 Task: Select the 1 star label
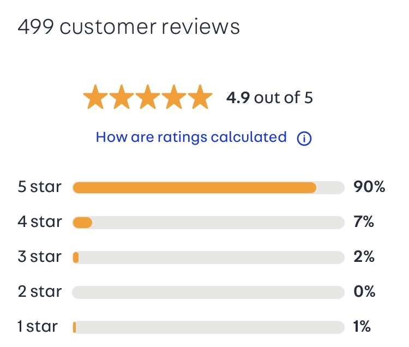coord(38,326)
